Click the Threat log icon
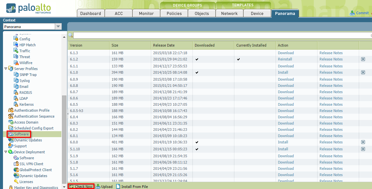The height and width of the screenshot is (189, 372). point(16,57)
